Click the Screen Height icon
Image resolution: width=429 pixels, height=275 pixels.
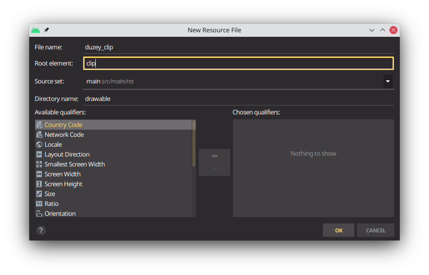[x=39, y=184]
